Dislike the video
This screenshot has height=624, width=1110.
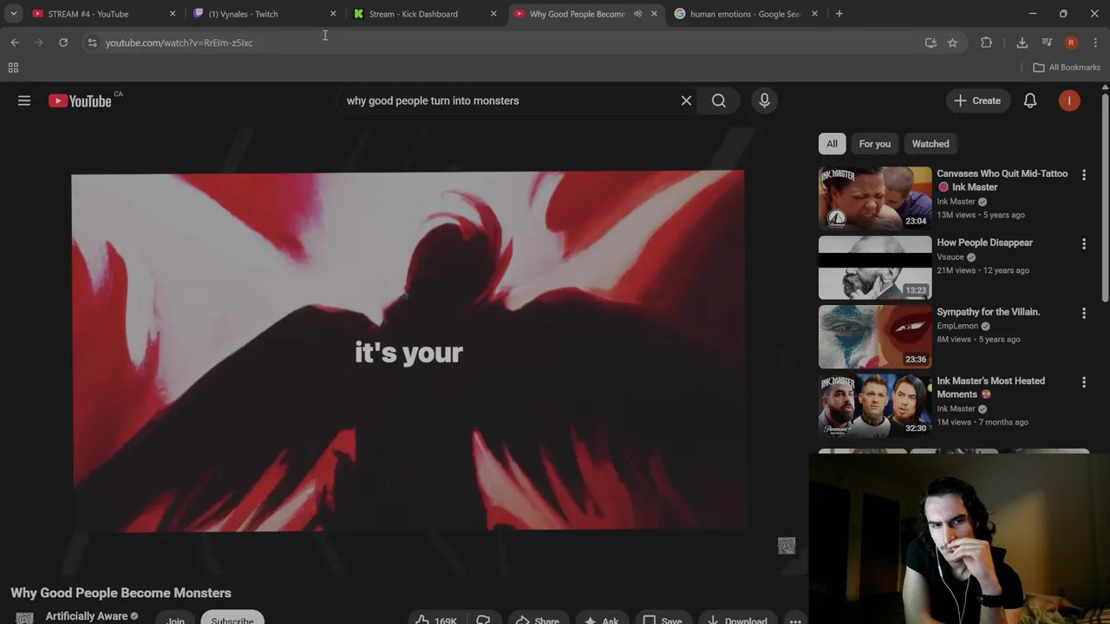tap(483, 619)
